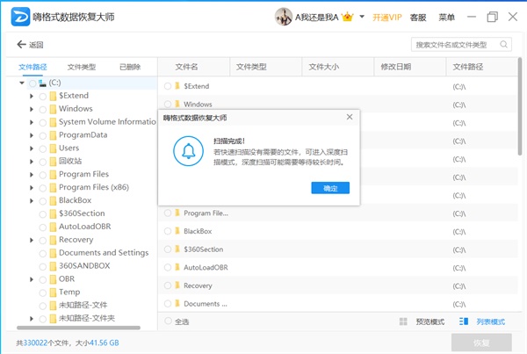Click the Program Files (x86) folder icon
This screenshot has width=527, height=354.
point(53,188)
